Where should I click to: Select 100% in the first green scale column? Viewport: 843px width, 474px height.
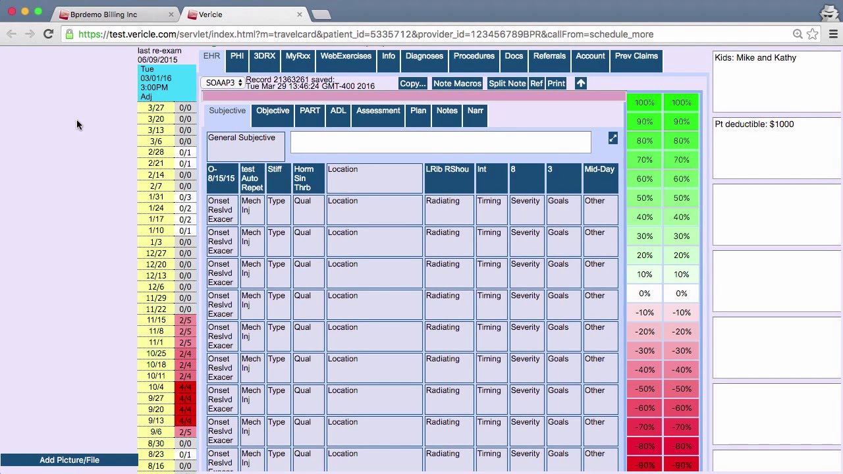tap(645, 103)
